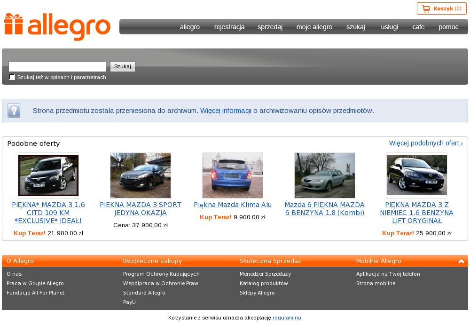Open thumbnail of Mazda 3 1.6 CITD

[48, 175]
